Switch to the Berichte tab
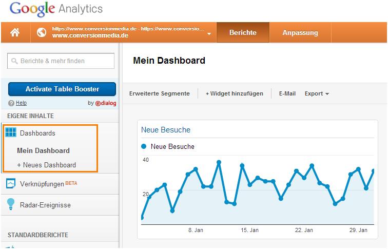 pos(243,32)
